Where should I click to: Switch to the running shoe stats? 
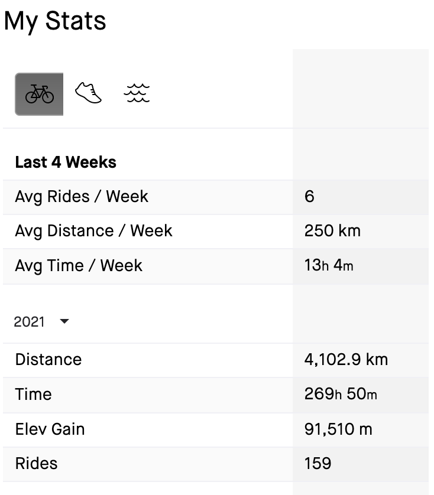(x=88, y=93)
